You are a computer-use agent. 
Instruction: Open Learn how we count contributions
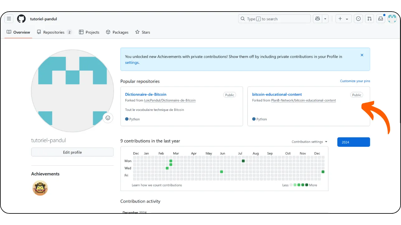(157, 185)
